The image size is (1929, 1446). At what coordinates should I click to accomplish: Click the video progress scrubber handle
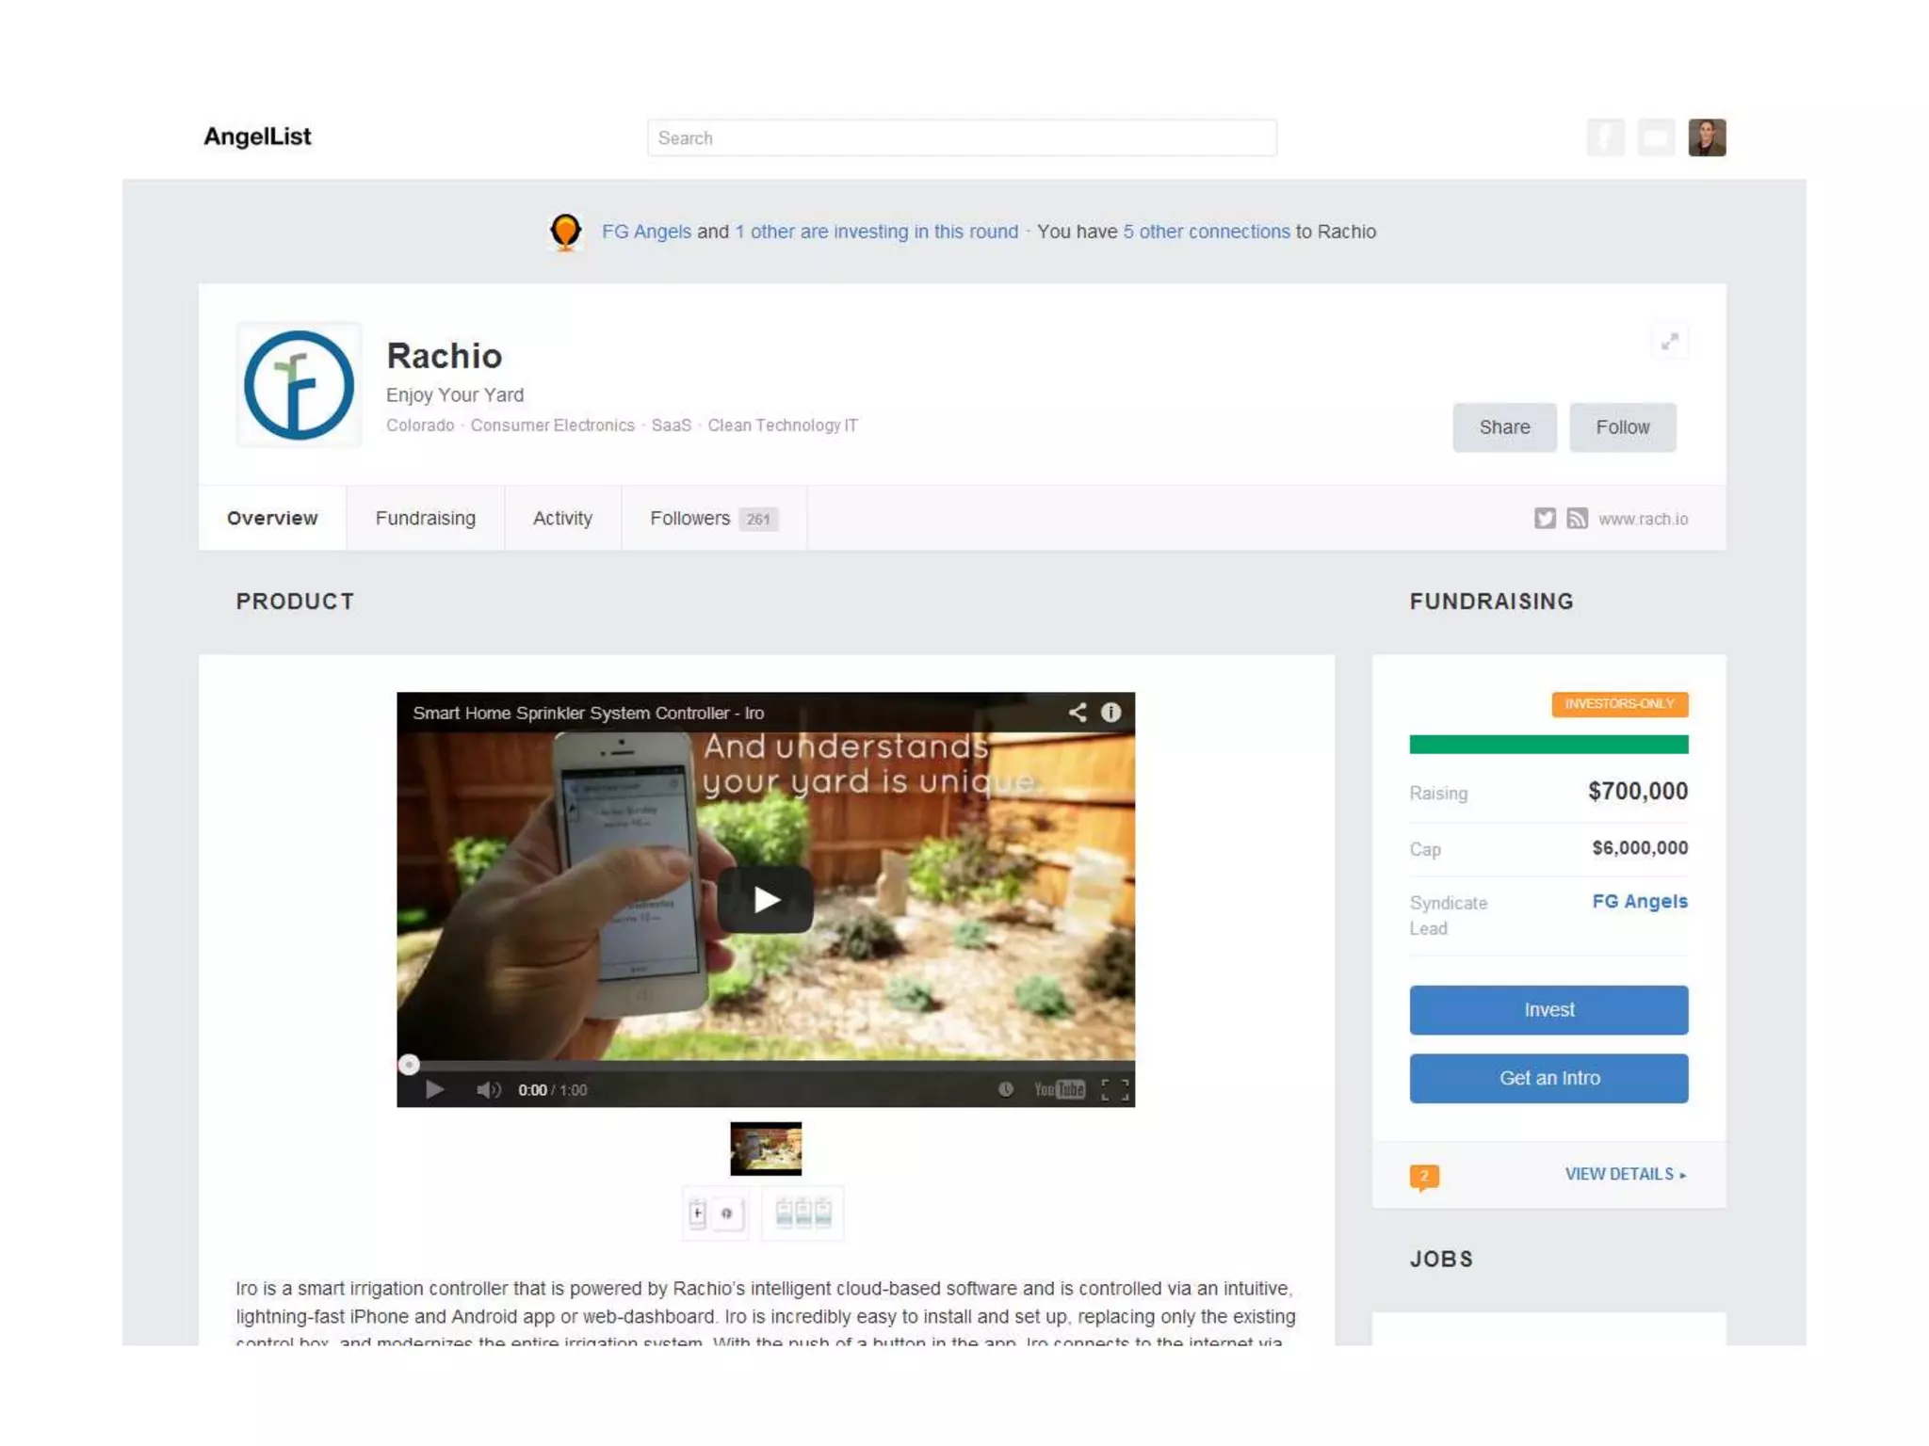point(408,1065)
